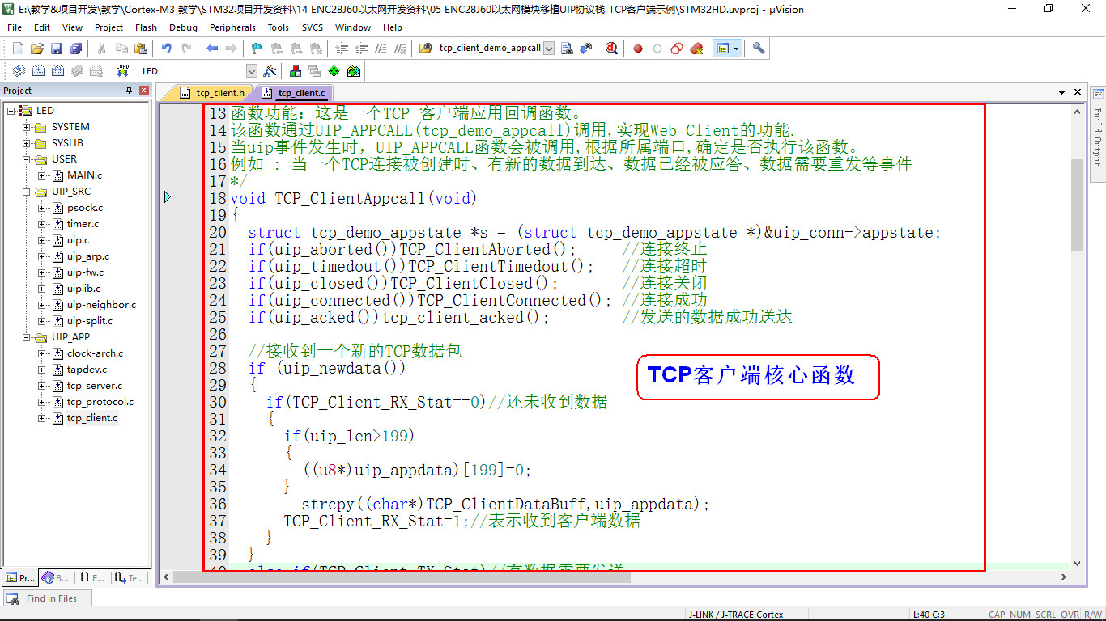Click the Kill All Breakpoints icon
The image size is (1106, 621).
[696, 49]
